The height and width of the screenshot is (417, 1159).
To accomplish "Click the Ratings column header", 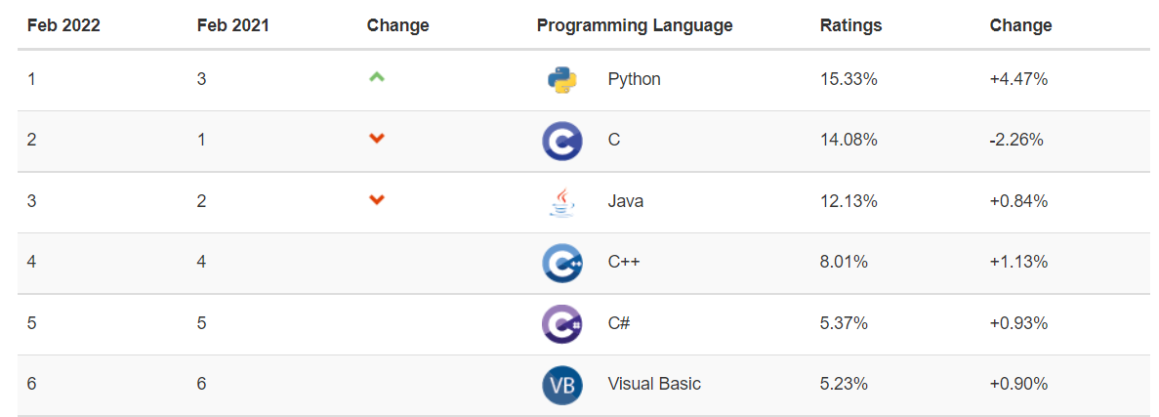I will coord(850,25).
